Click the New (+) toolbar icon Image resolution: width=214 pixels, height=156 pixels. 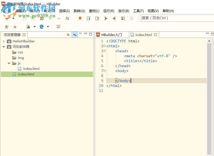[x=7, y=18]
